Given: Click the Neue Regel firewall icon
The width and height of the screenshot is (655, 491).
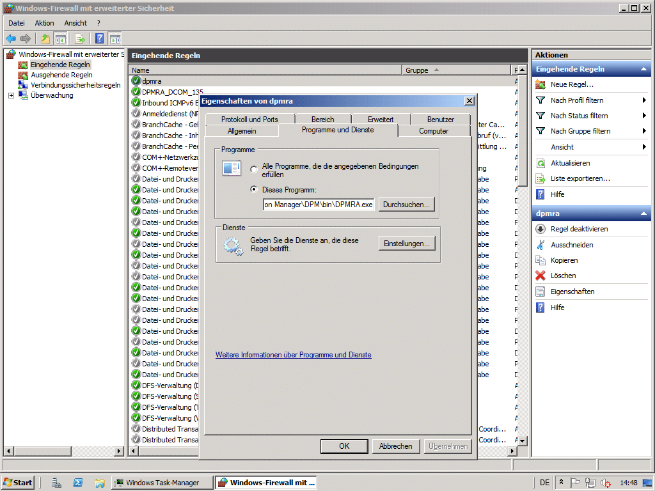Looking at the screenshot, I should tap(541, 85).
